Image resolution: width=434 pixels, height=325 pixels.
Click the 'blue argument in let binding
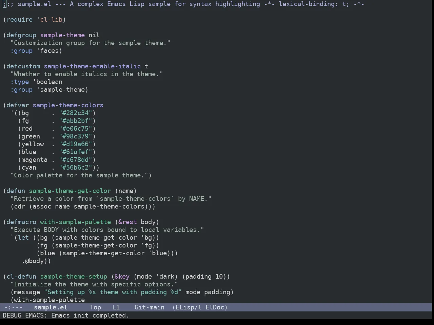tap(157, 253)
